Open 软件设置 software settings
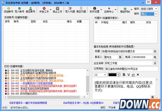The image size is (162, 111). pyautogui.click(x=95, y=10)
